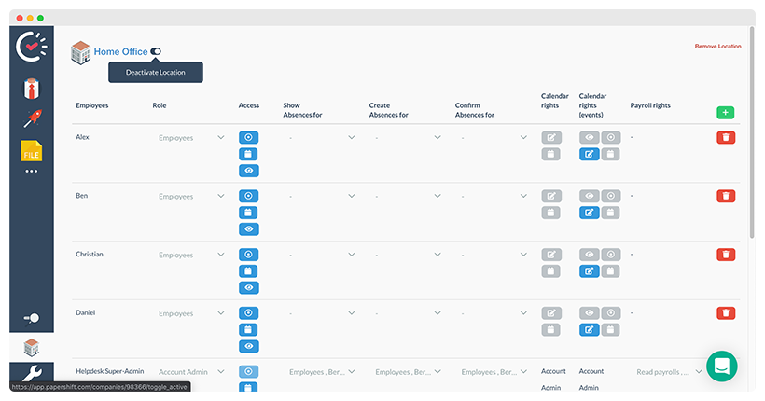Click Alex's gray calendar rights calendar icon
The image size is (765, 401).
[550, 154]
